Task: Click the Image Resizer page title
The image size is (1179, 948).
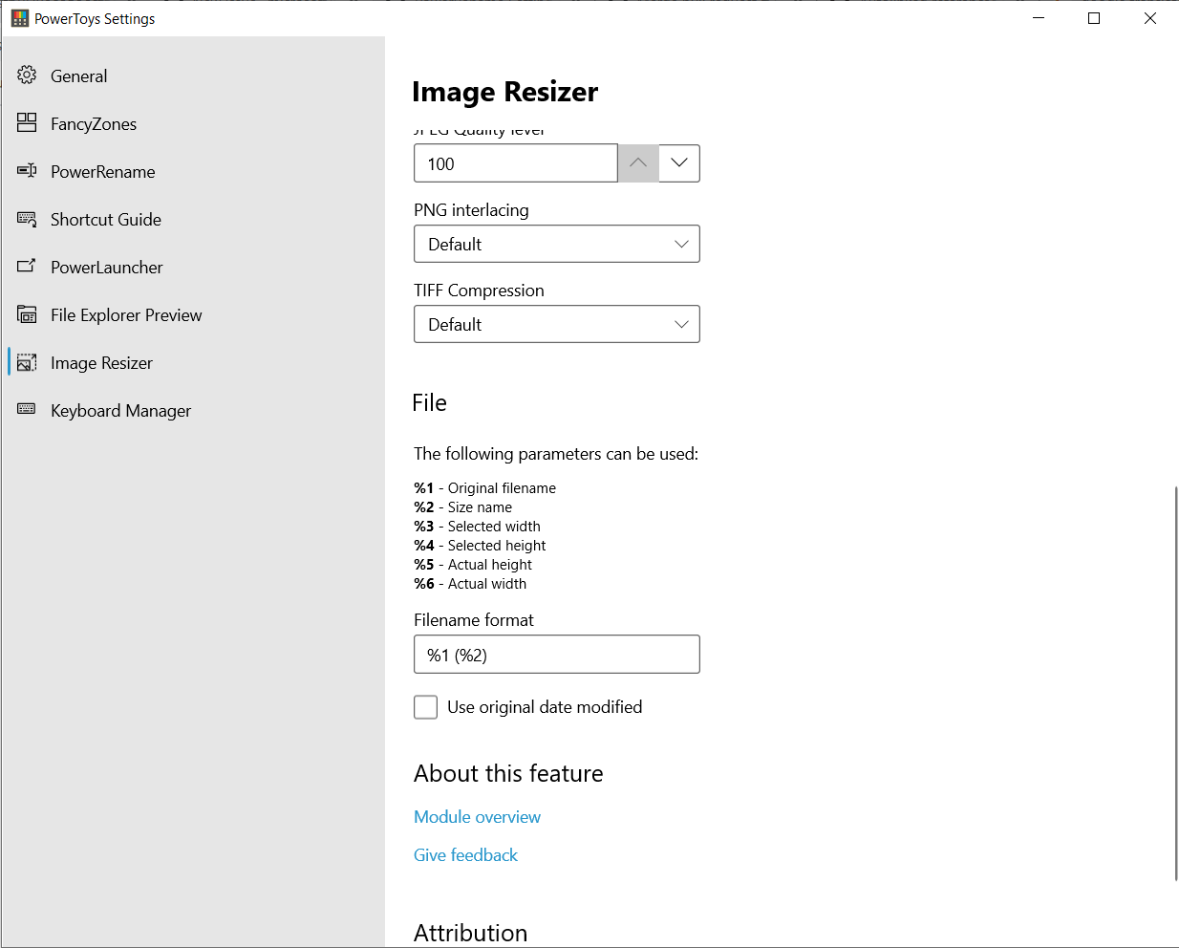Action: coord(504,92)
